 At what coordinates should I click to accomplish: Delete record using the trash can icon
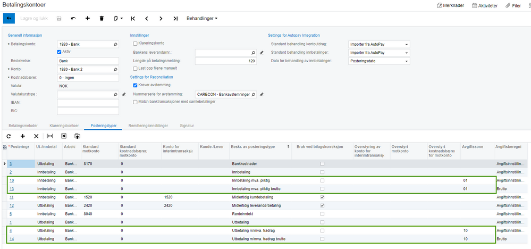coord(102,19)
